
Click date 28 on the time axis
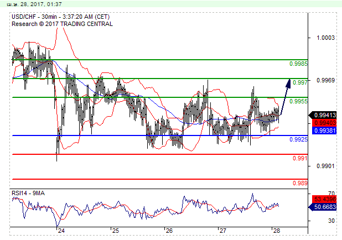coord(277,231)
